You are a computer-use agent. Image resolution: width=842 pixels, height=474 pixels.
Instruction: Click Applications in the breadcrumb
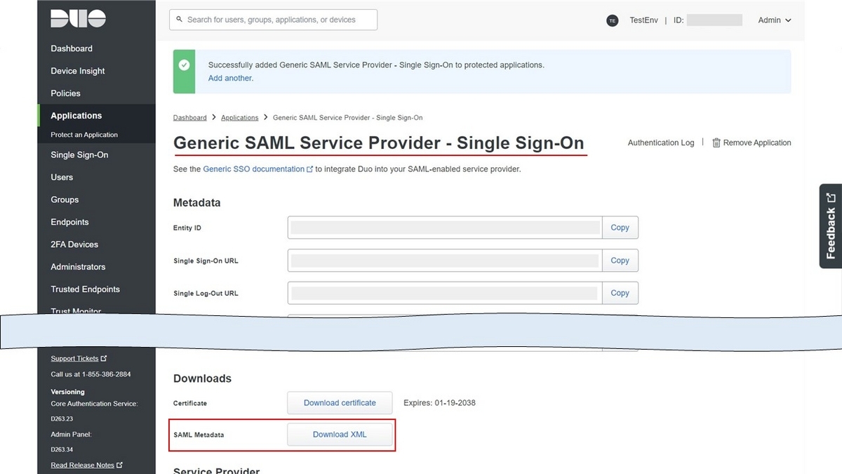coord(240,118)
